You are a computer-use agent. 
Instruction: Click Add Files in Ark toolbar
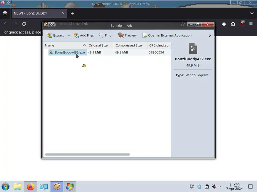point(84,35)
